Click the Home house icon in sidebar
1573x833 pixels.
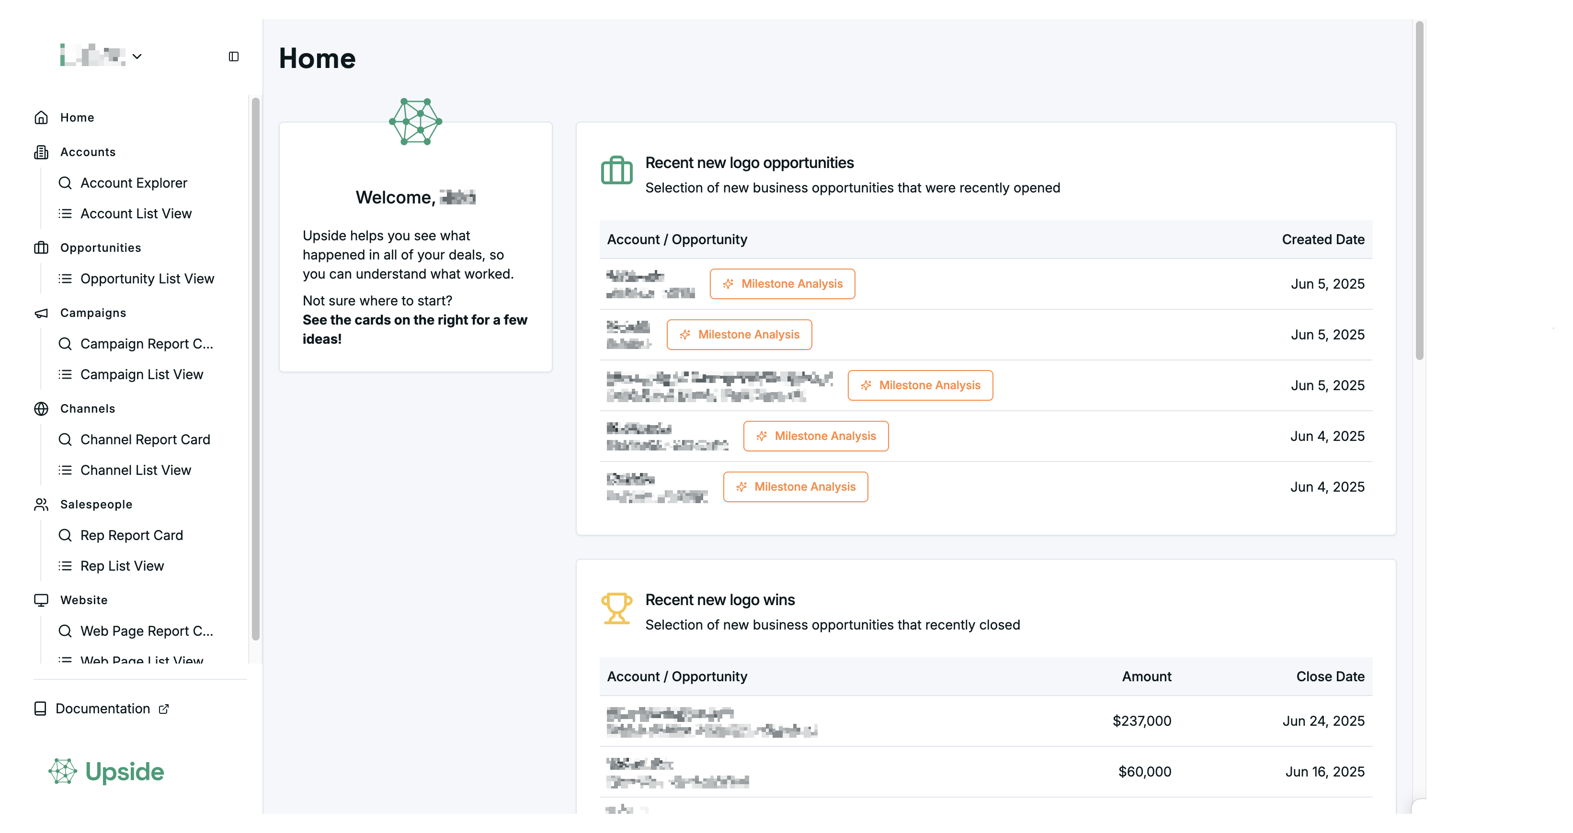point(41,117)
